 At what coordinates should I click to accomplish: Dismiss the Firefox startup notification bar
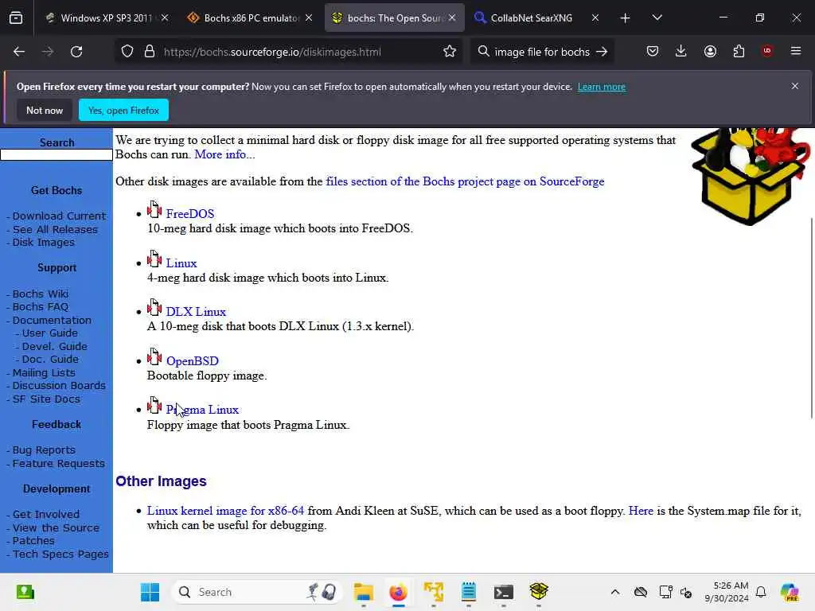(795, 86)
